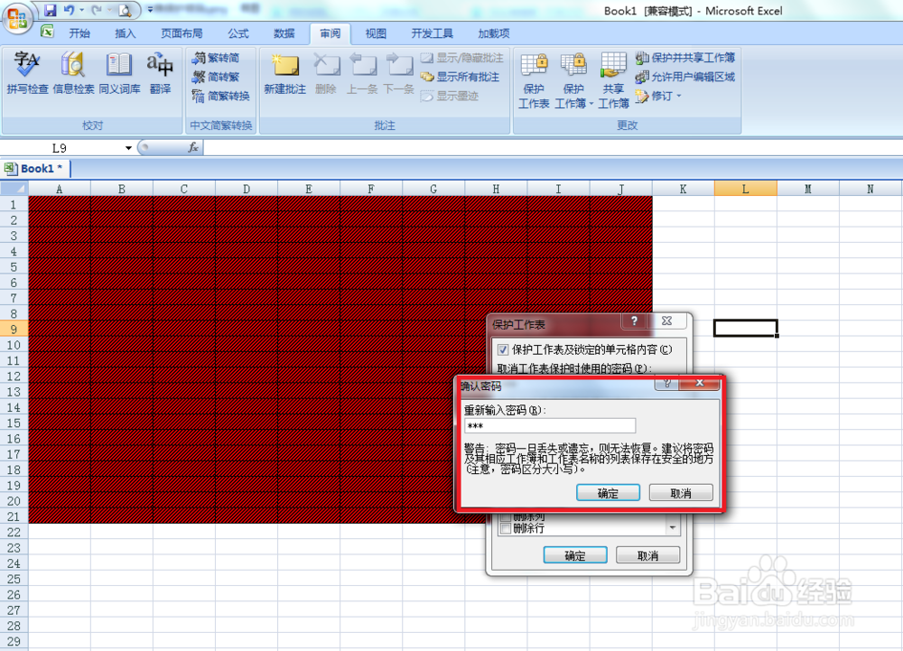
Task: Save the workbook from quick access toolbar
Action: [50, 10]
